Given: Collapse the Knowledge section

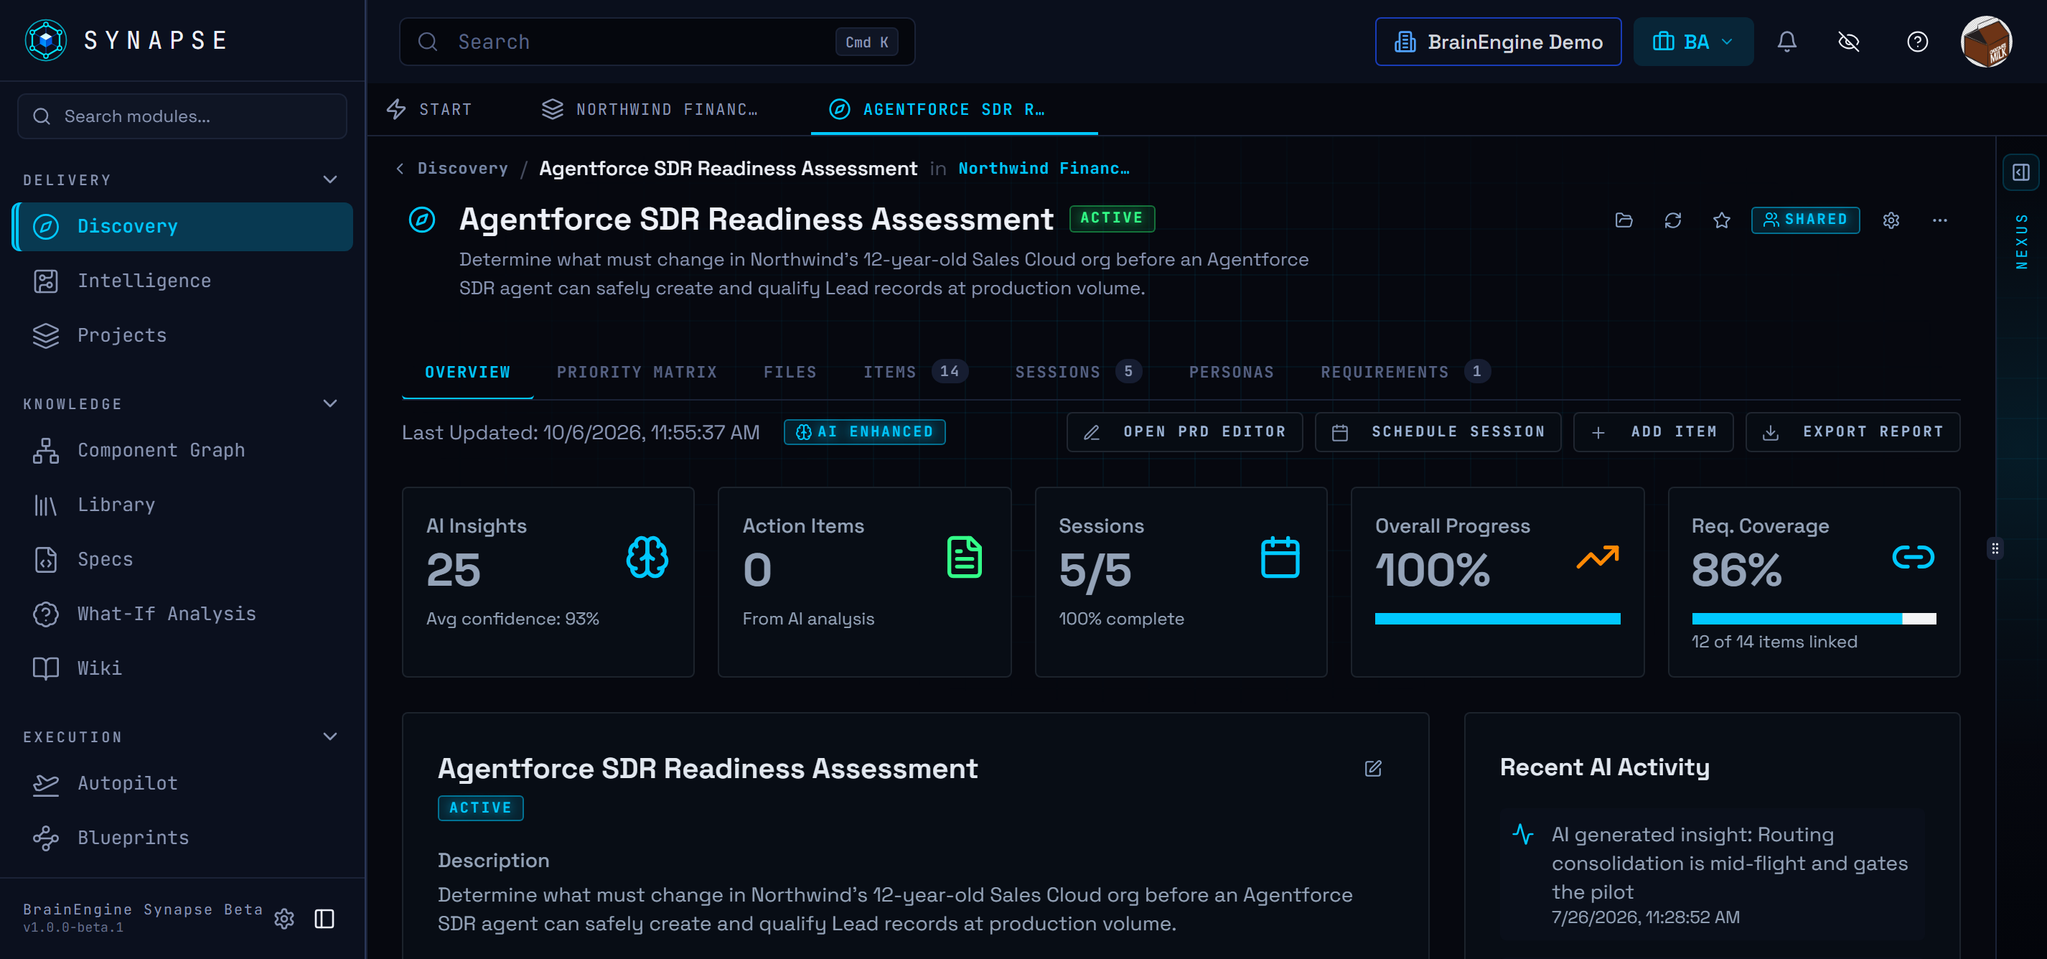Looking at the screenshot, I should pyautogui.click(x=329, y=403).
